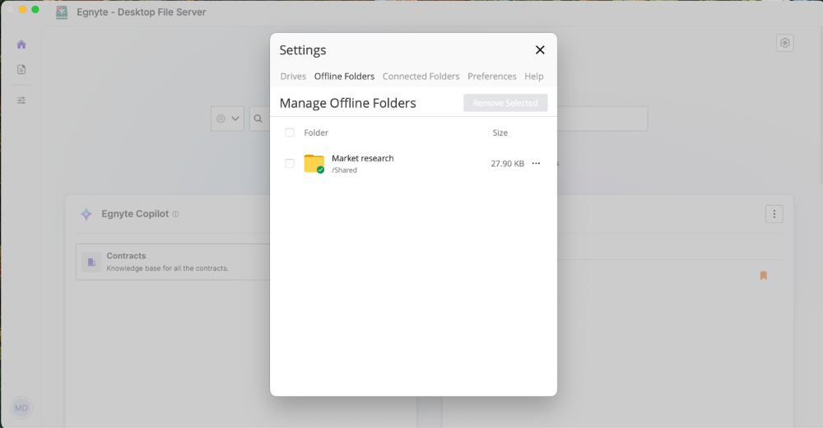Open the documents icon in sidebar
The height and width of the screenshot is (428, 823).
21,69
